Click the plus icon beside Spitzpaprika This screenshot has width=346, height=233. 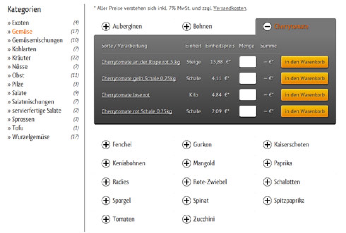tap(267, 201)
